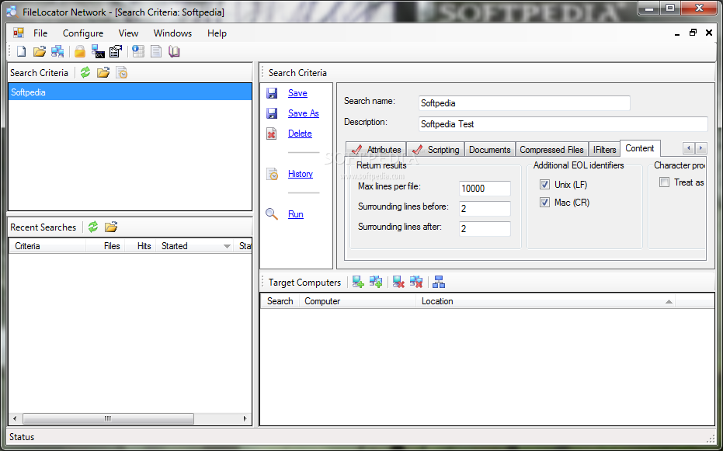Image resolution: width=723 pixels, height=451 pixels.
Task: Click the Run link
Action: click(296, 214)
